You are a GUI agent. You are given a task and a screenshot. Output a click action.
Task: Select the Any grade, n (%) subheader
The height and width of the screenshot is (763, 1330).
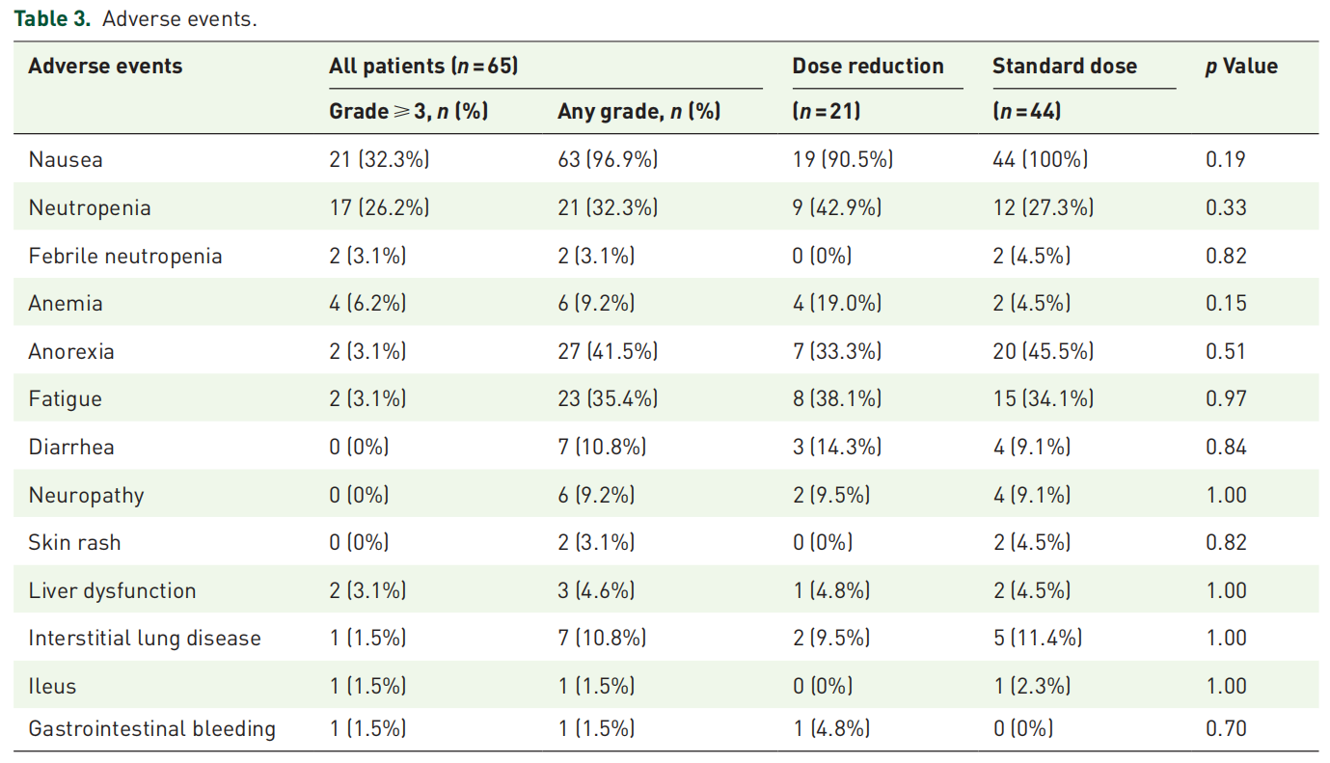[638, 112]
